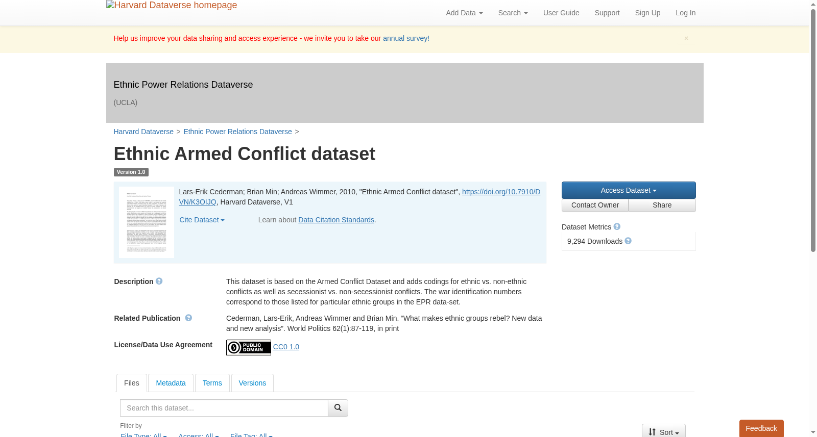Open the Dataset Metrics help icon
Screen dimensions: 817x437
617,226
